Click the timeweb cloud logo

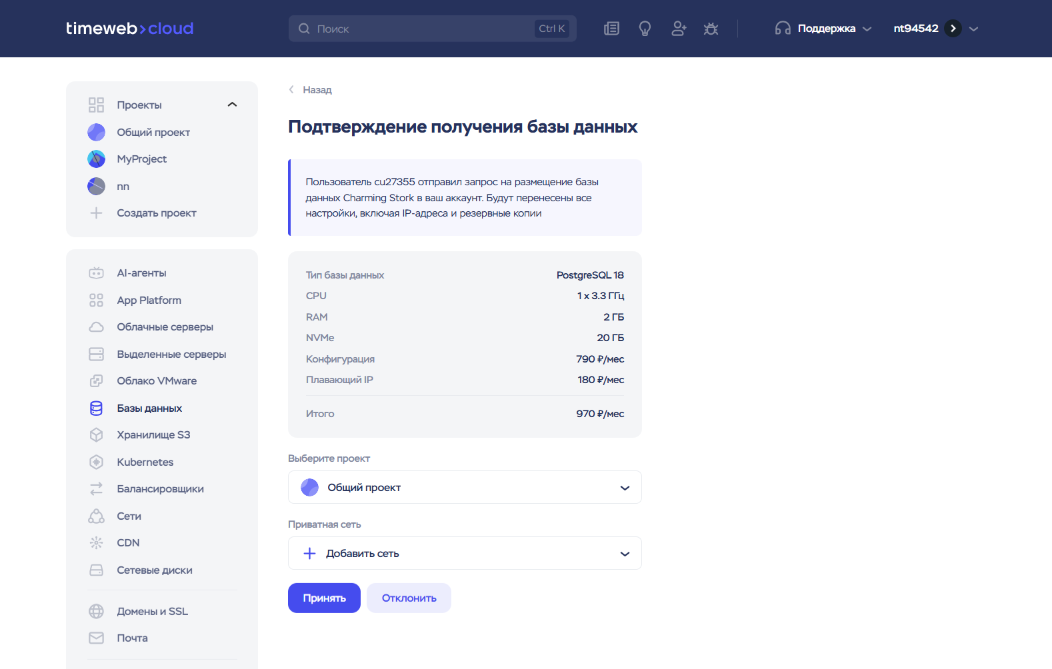point(130,29)
